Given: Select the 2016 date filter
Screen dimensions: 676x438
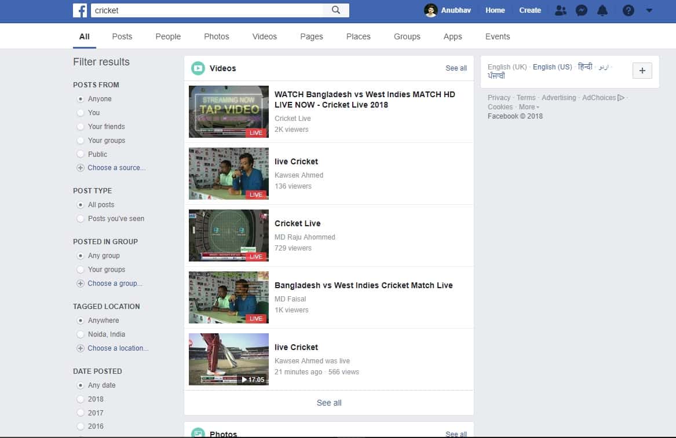Looking at the screenshot, I should (x=80, y=426).
